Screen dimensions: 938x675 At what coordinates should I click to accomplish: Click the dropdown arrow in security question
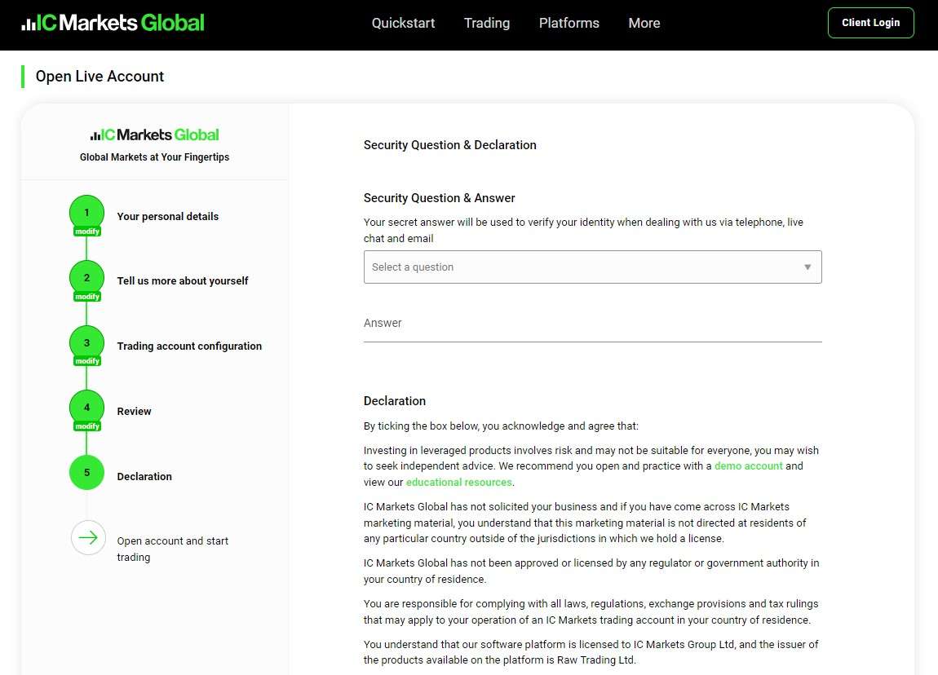807,267
